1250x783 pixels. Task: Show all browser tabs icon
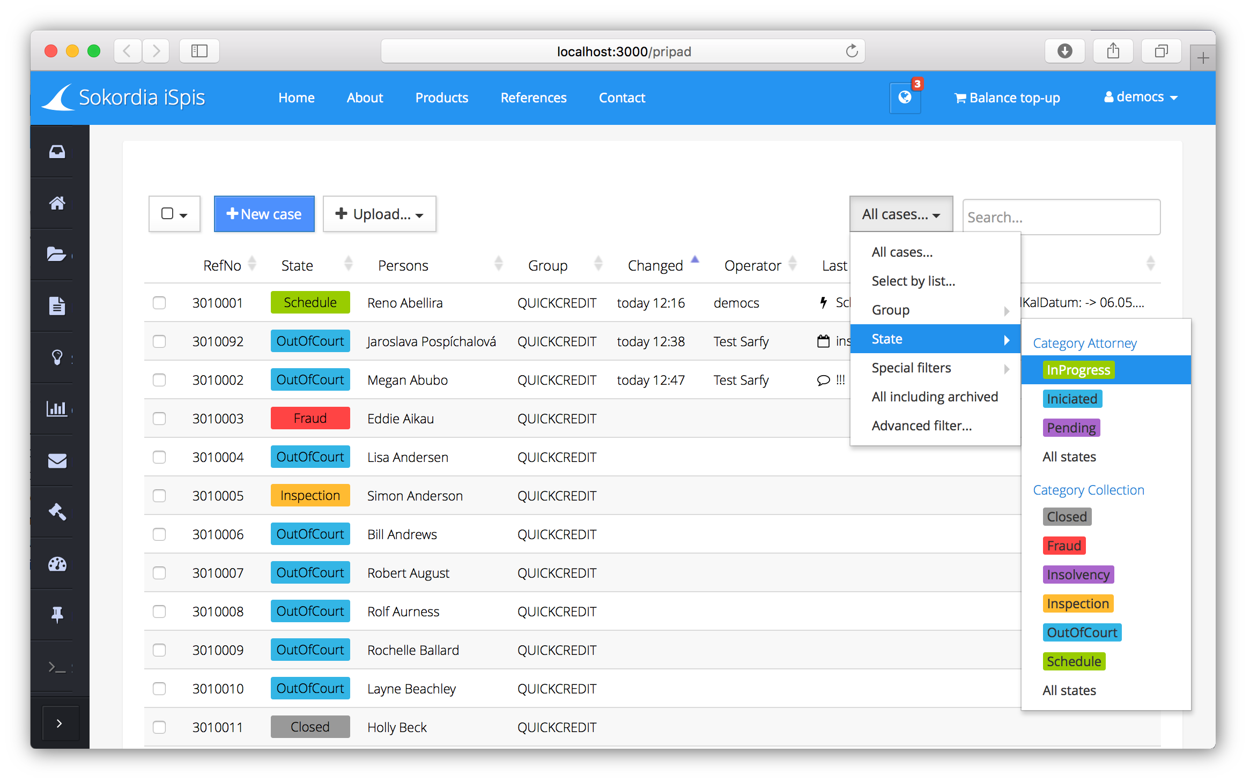(x=1162, y=51)
